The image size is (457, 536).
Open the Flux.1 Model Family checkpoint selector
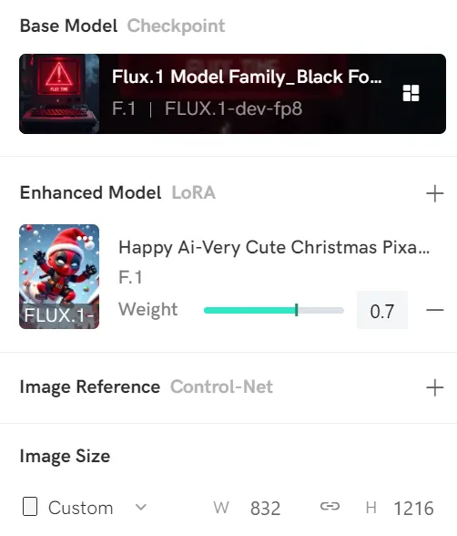232,94
